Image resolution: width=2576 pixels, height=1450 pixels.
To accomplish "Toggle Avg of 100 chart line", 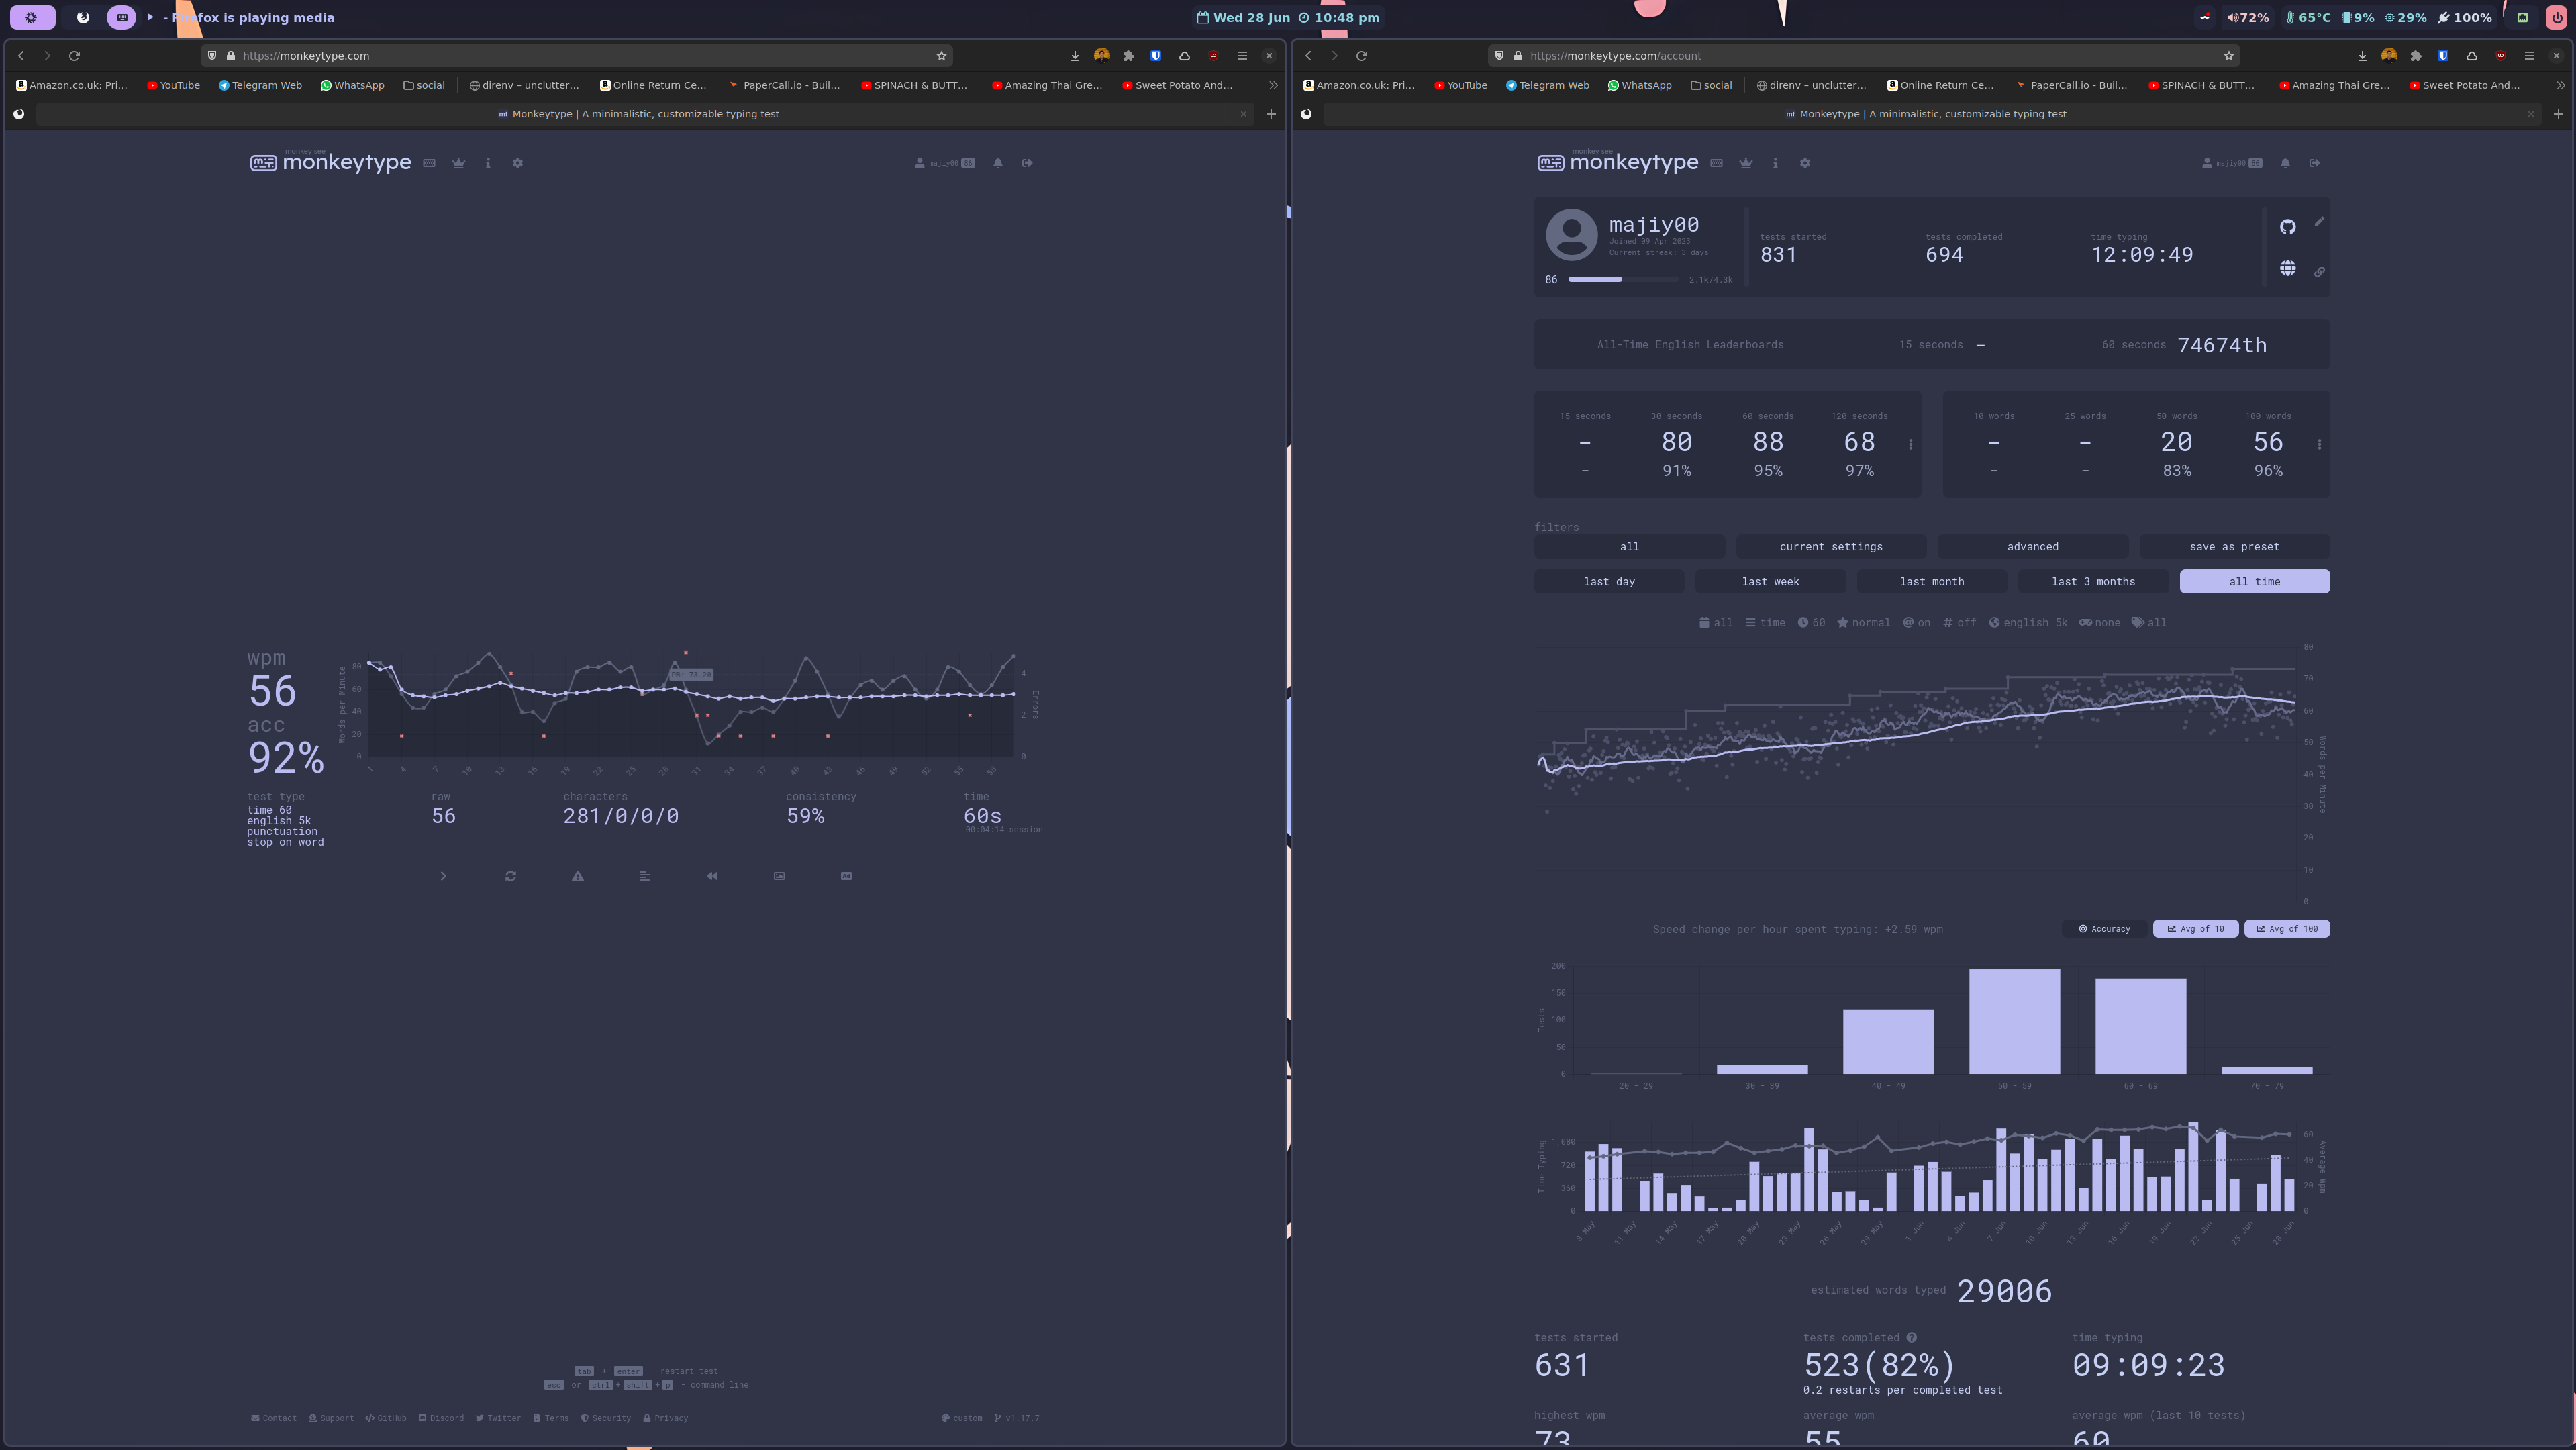I will [x=2287, y=929].
